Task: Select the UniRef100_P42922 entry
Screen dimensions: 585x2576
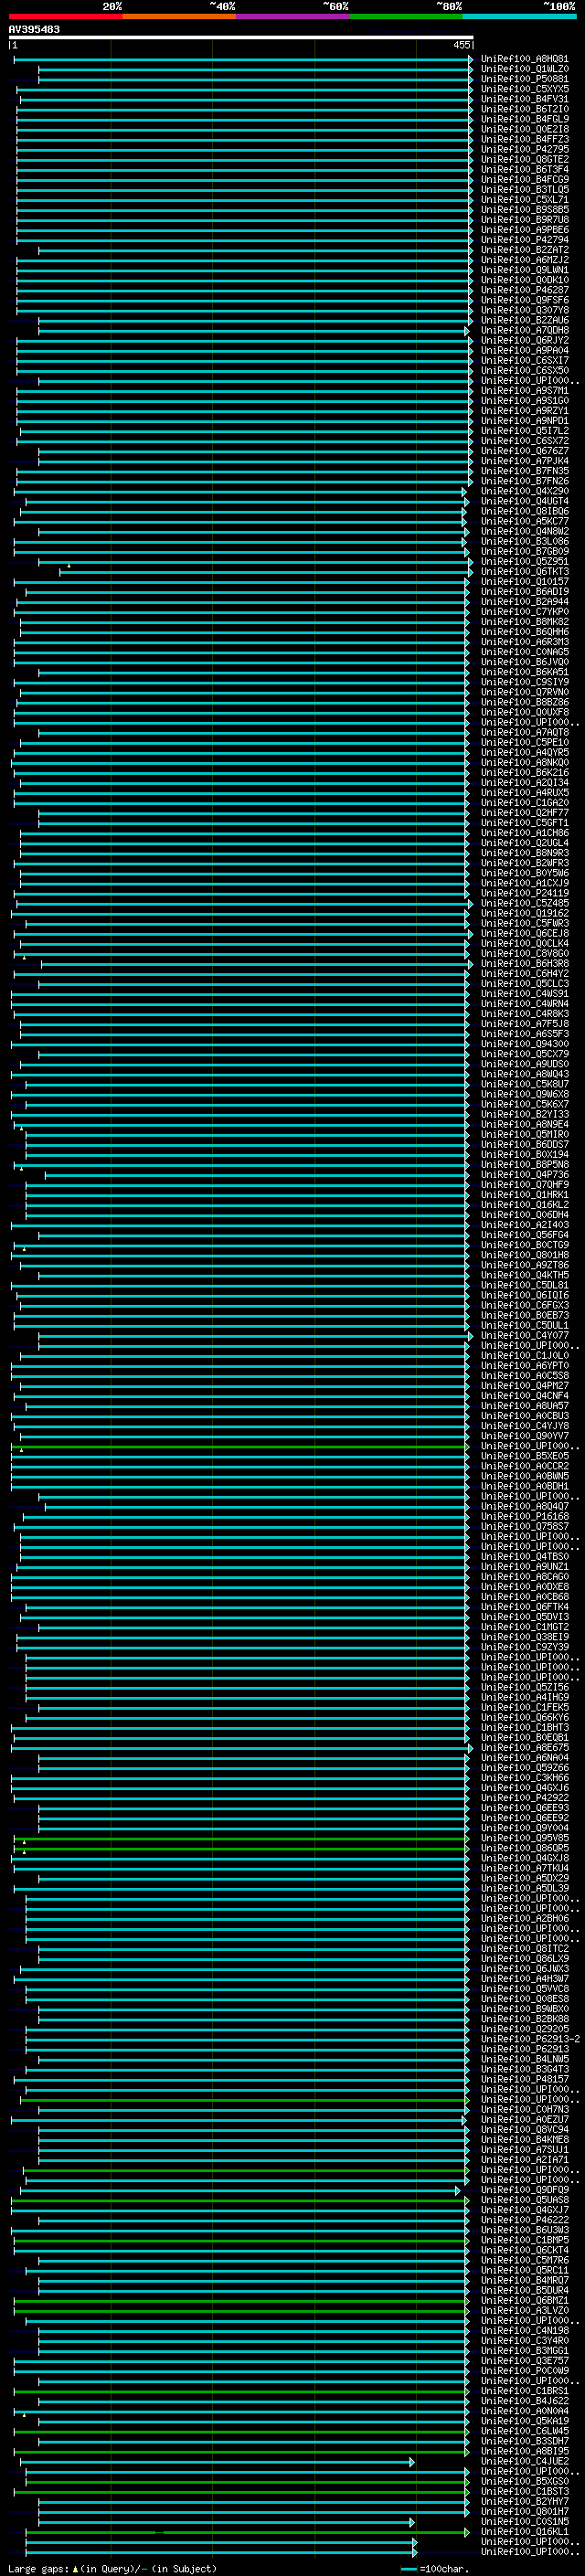Action: (525, 1797)
